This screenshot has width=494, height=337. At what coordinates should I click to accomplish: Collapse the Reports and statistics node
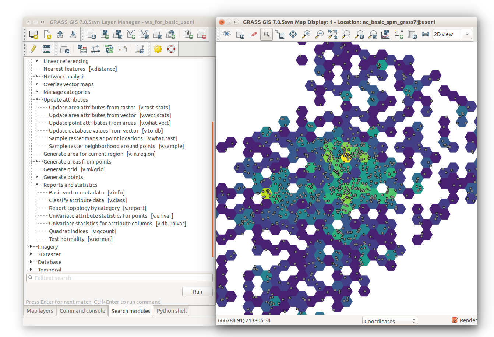37,185
